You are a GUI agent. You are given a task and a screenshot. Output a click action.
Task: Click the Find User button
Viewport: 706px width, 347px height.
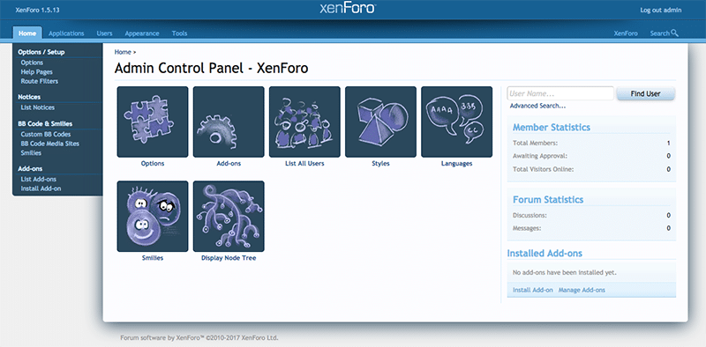coord(646,93)
